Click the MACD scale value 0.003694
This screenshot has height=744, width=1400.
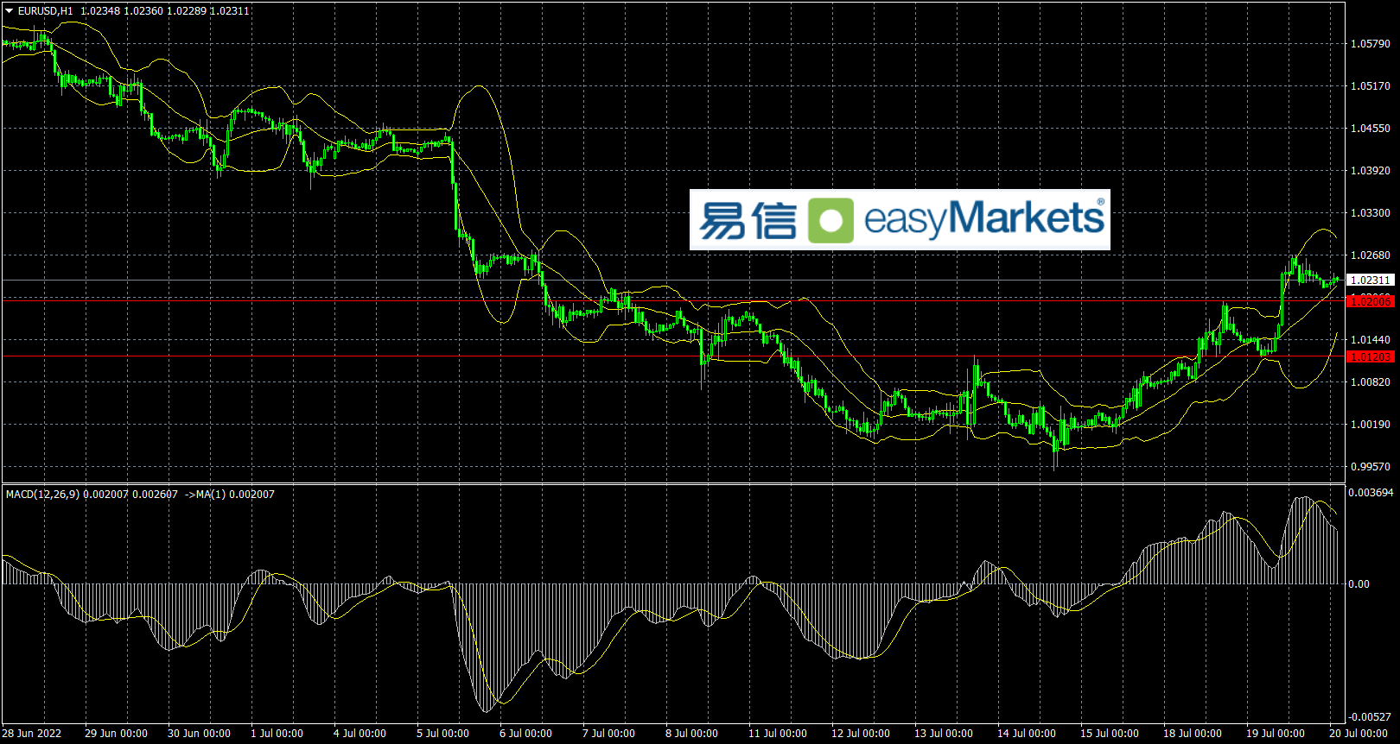[1371, 493]
